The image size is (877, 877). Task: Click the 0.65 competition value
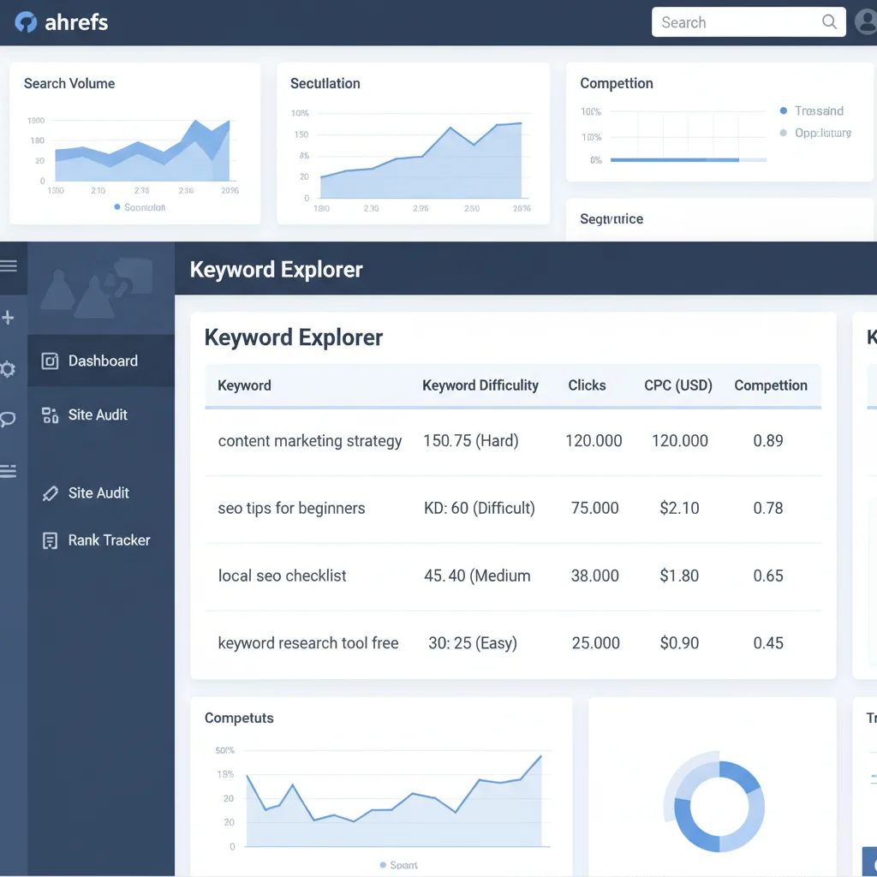pyautogui.click(x=768, y=576)
